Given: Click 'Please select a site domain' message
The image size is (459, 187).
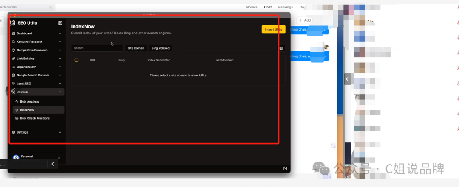Looking at the screenshot, I should [178, 75].
